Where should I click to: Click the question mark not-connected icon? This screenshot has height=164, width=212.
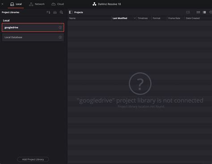[x=140, y=84]
